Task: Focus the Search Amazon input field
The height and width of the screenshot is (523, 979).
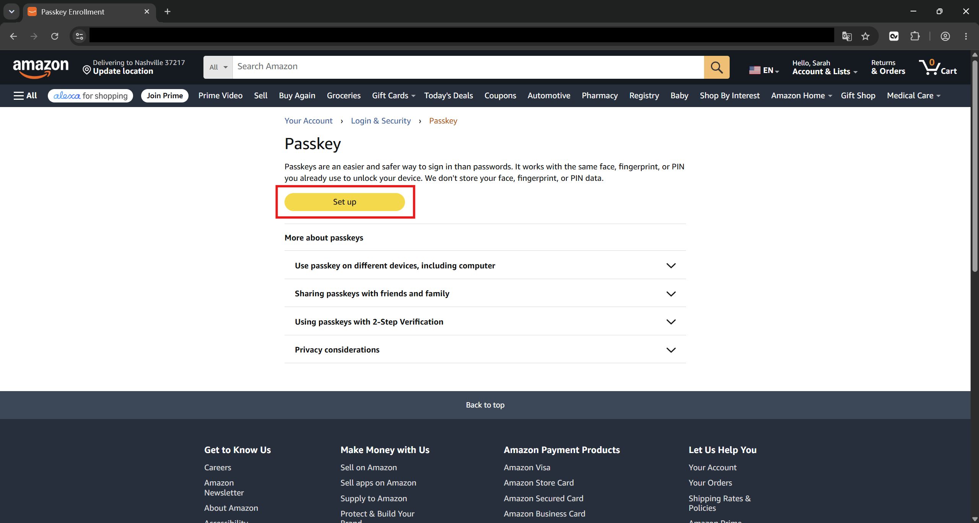Action: (x=468, y=67)
